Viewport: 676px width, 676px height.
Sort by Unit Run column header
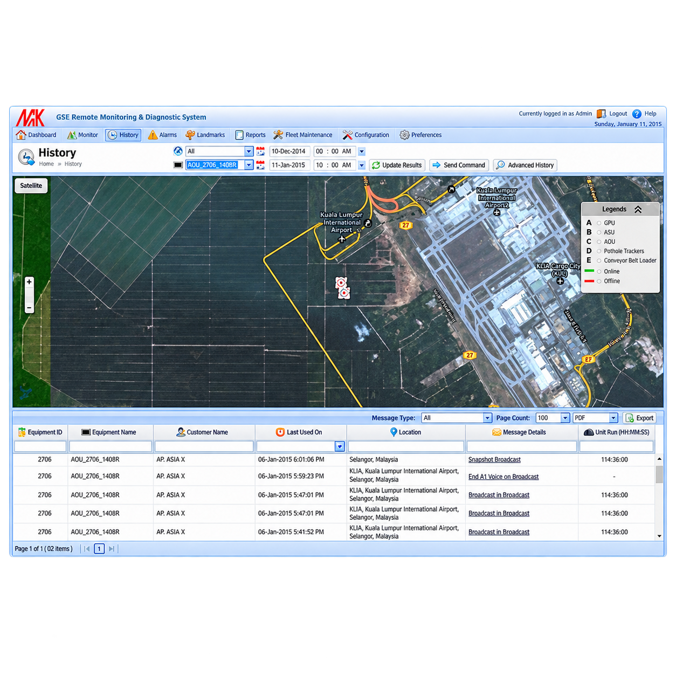tap(617, 432)
